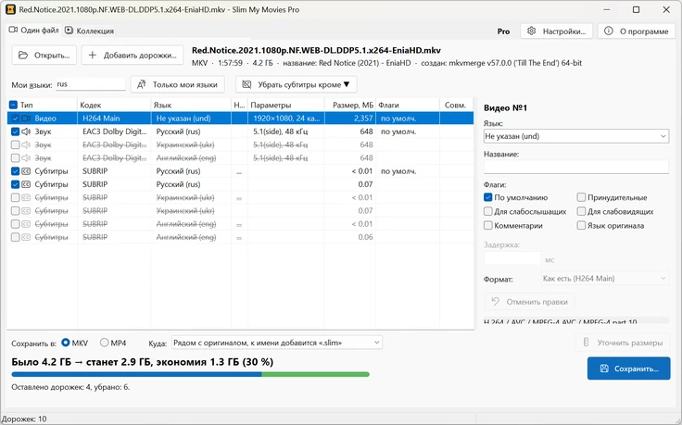Click the undo arrow icon on Отменить правки

[495, 301]
